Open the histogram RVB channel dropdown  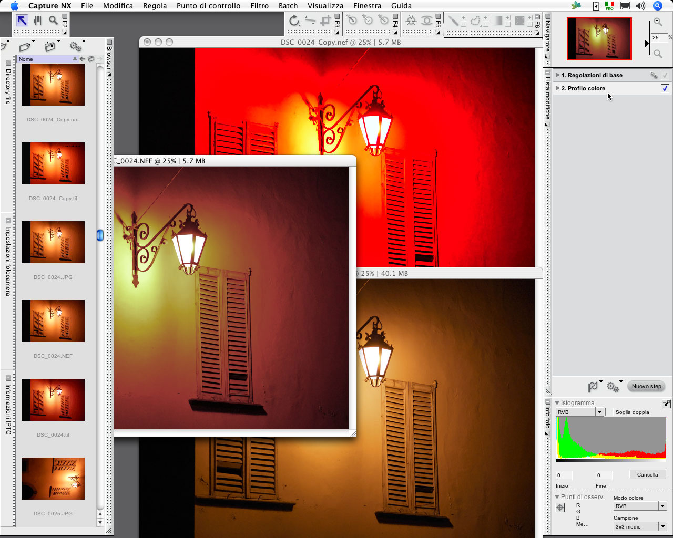(599, 412)
